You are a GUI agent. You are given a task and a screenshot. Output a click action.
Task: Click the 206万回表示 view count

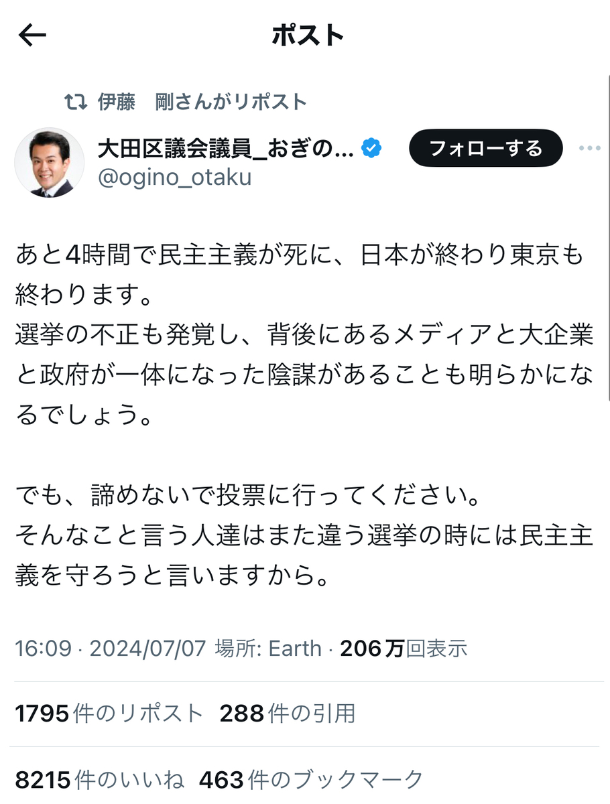click(x=404, y=648)
